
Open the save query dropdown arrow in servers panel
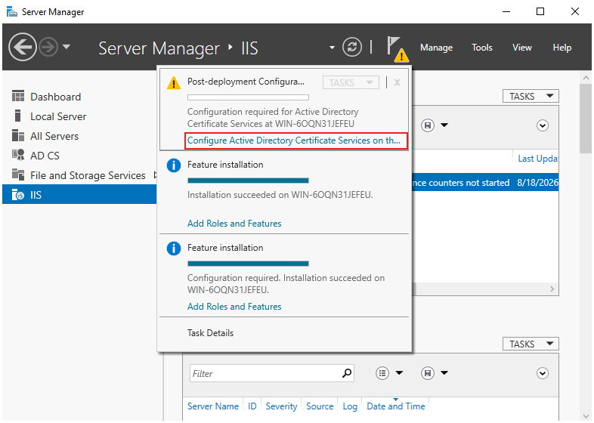[x=444, y=125]
